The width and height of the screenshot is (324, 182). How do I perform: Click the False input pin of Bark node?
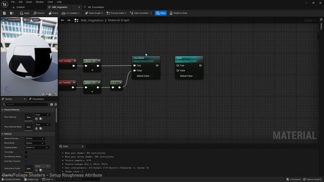tap(178, 71)
